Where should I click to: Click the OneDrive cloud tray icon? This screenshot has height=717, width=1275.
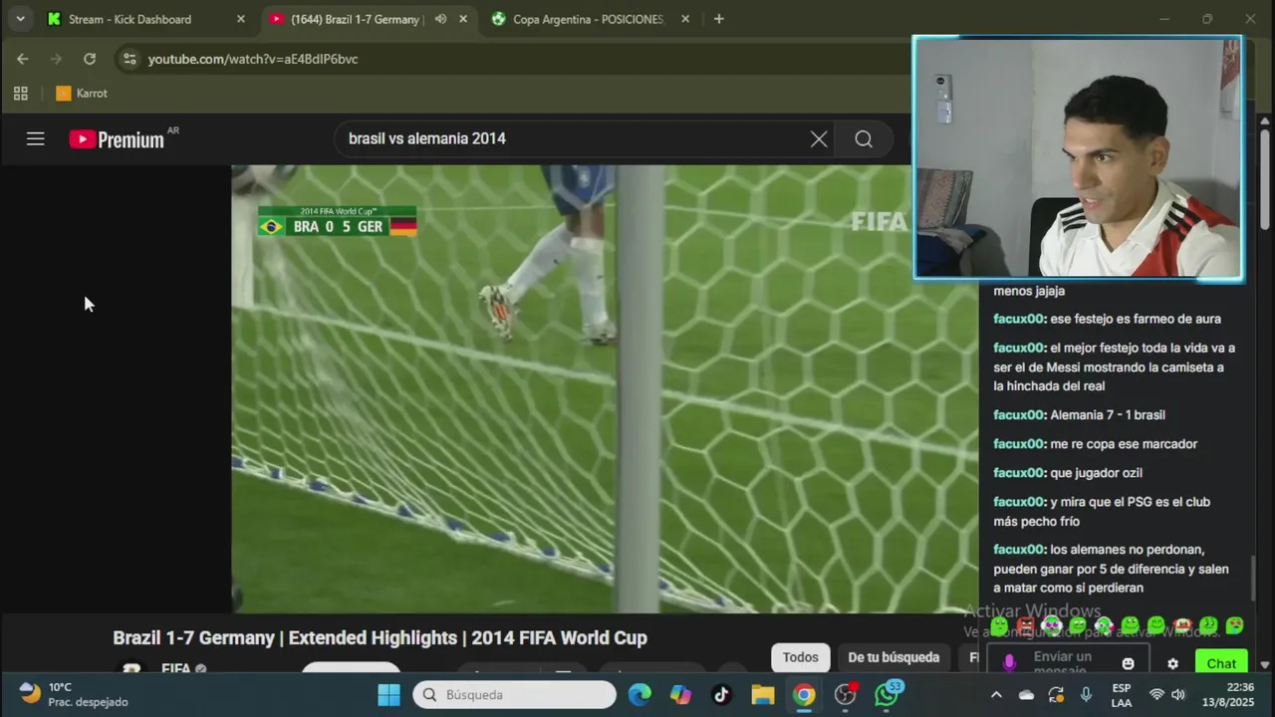click(1026, 695)
